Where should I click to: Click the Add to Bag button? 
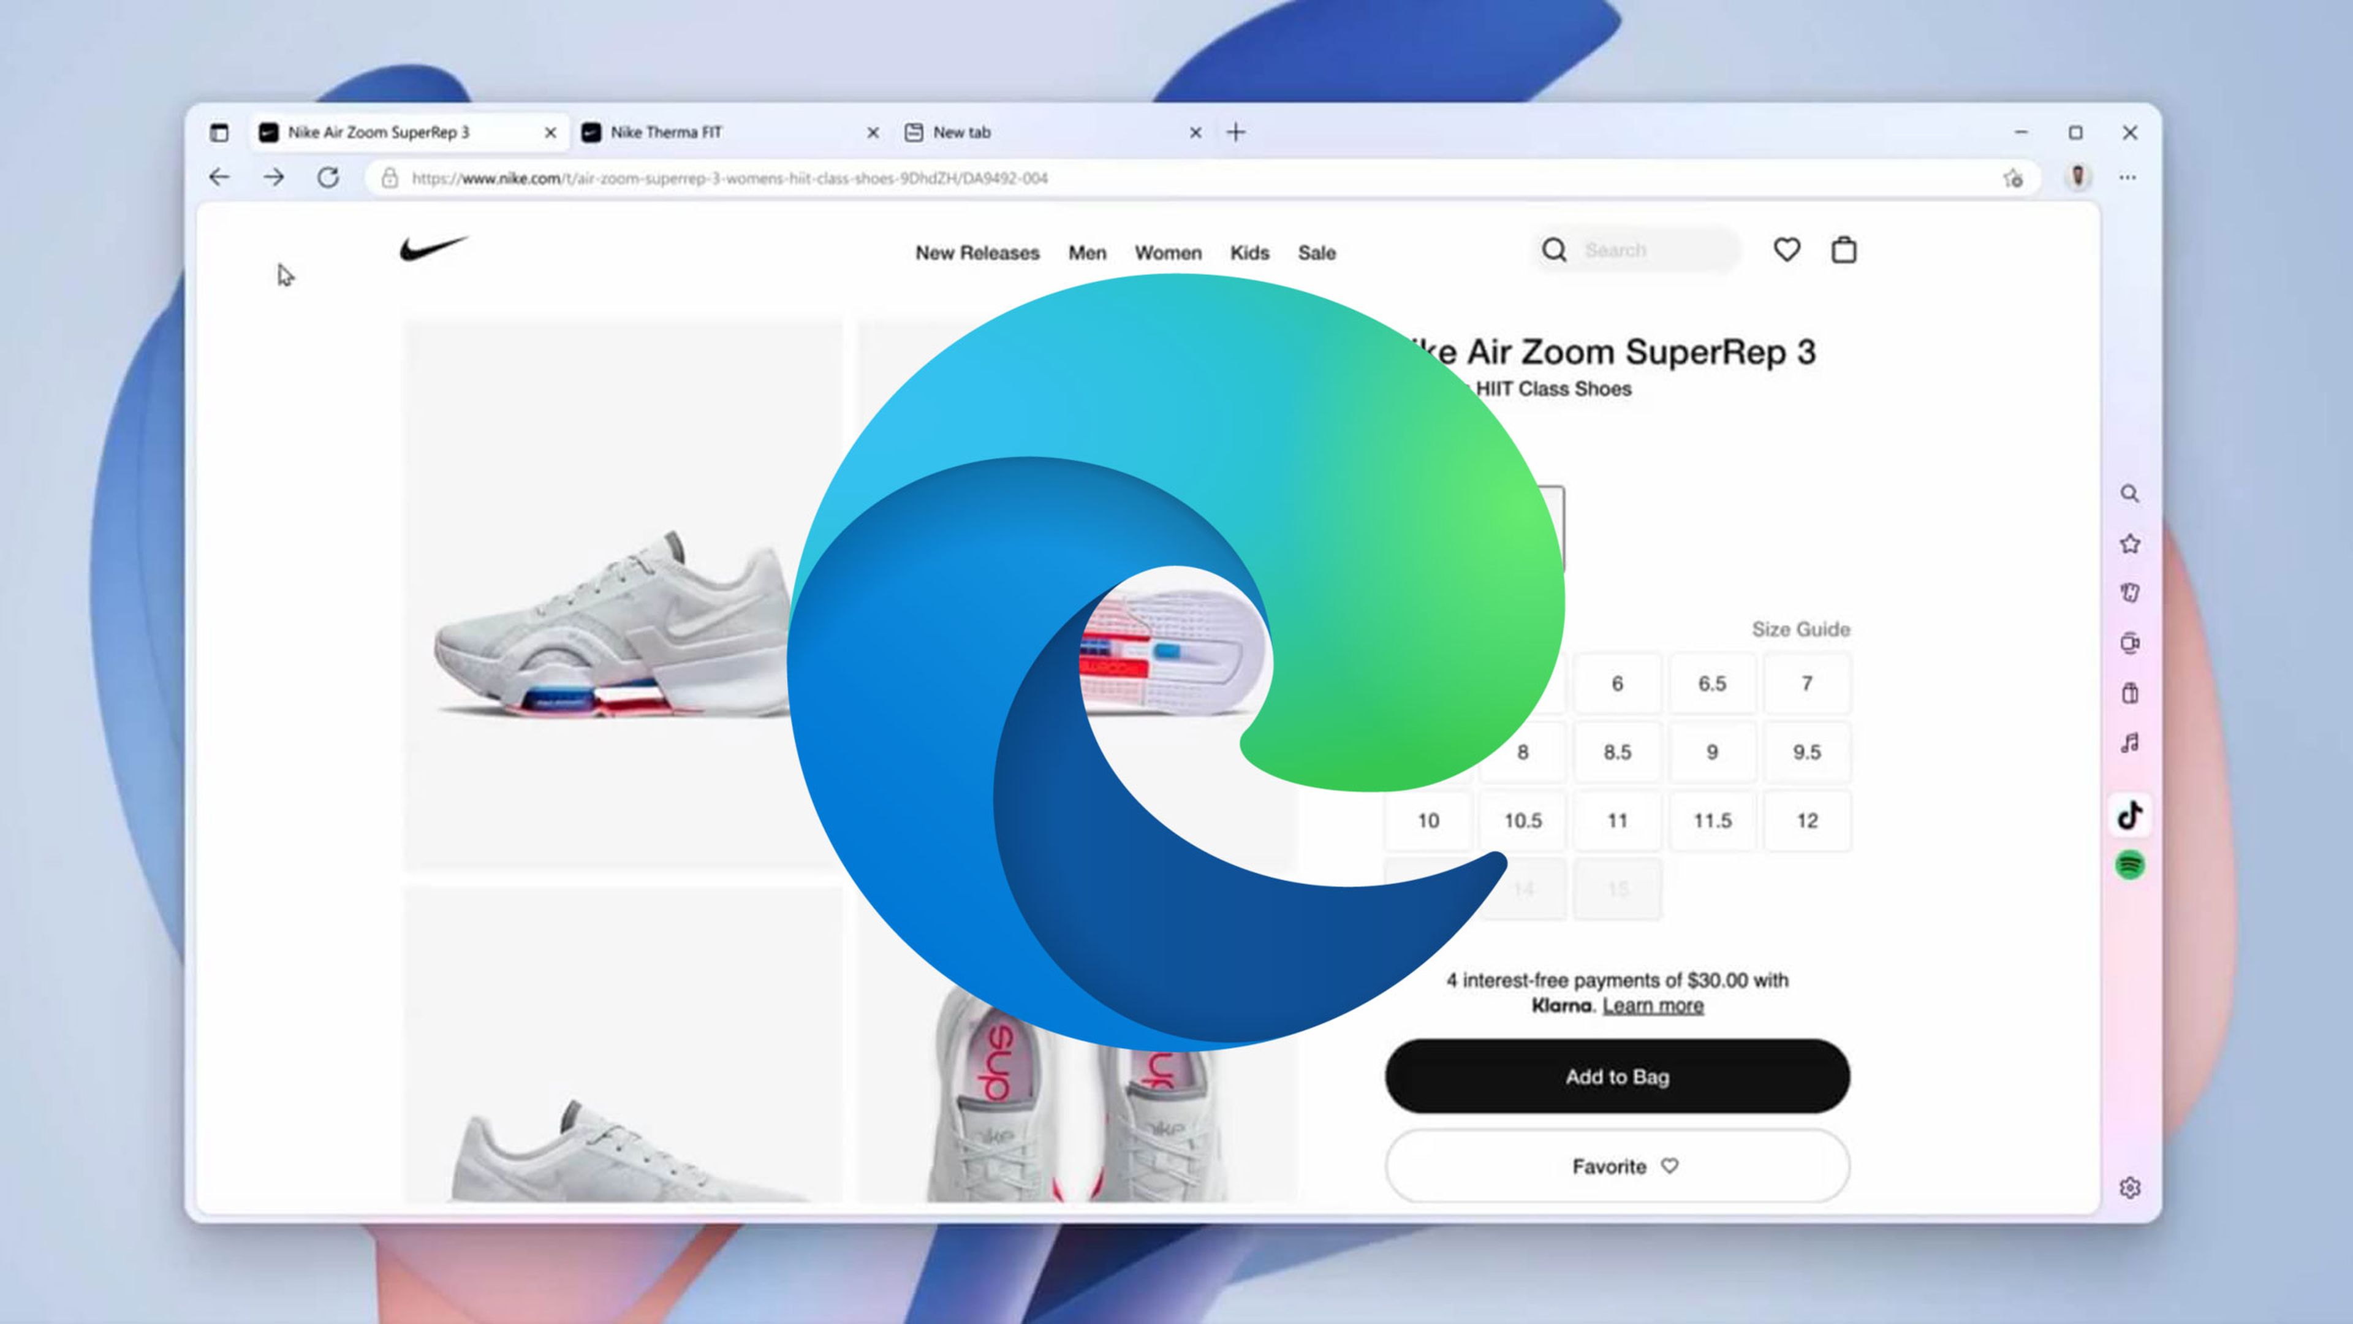coord(1617,1076)
